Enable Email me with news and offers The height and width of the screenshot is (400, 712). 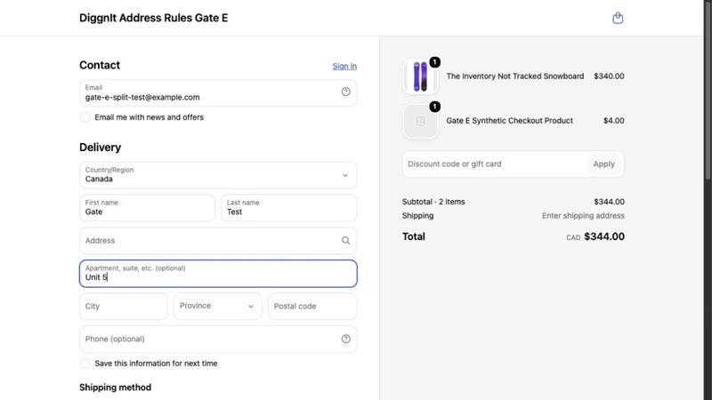click(85, 117)
